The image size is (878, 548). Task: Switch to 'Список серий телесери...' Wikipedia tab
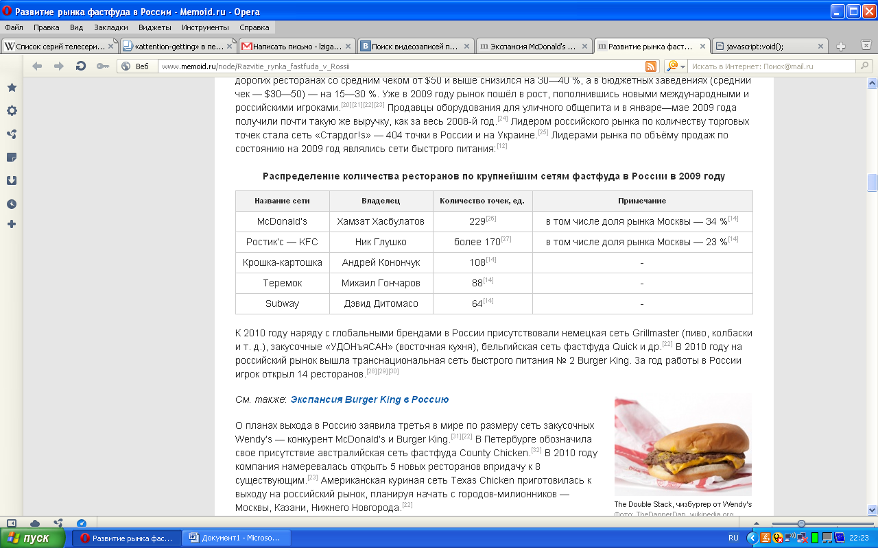point(60,47)
